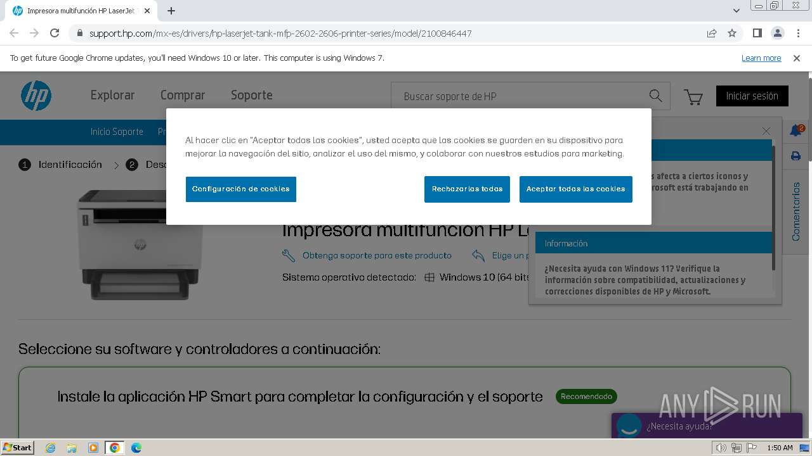This screenshot has width=812, height=456.
Task: Close the notifications panel with X
Action: click(x=766, y=131)
